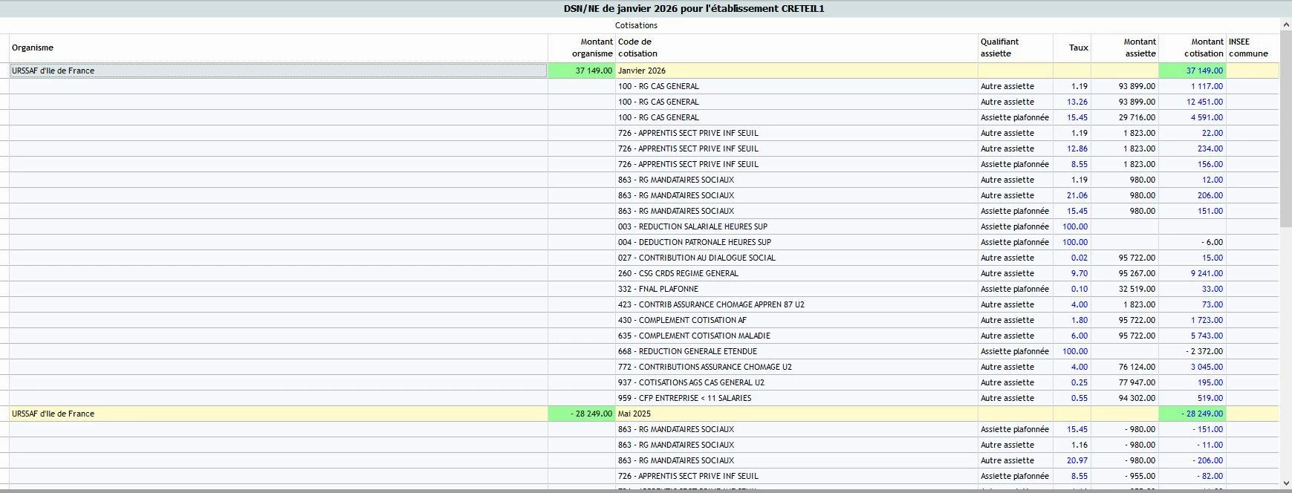Click the 77 947.00 Montant assiette cell

coord(1125,382)
